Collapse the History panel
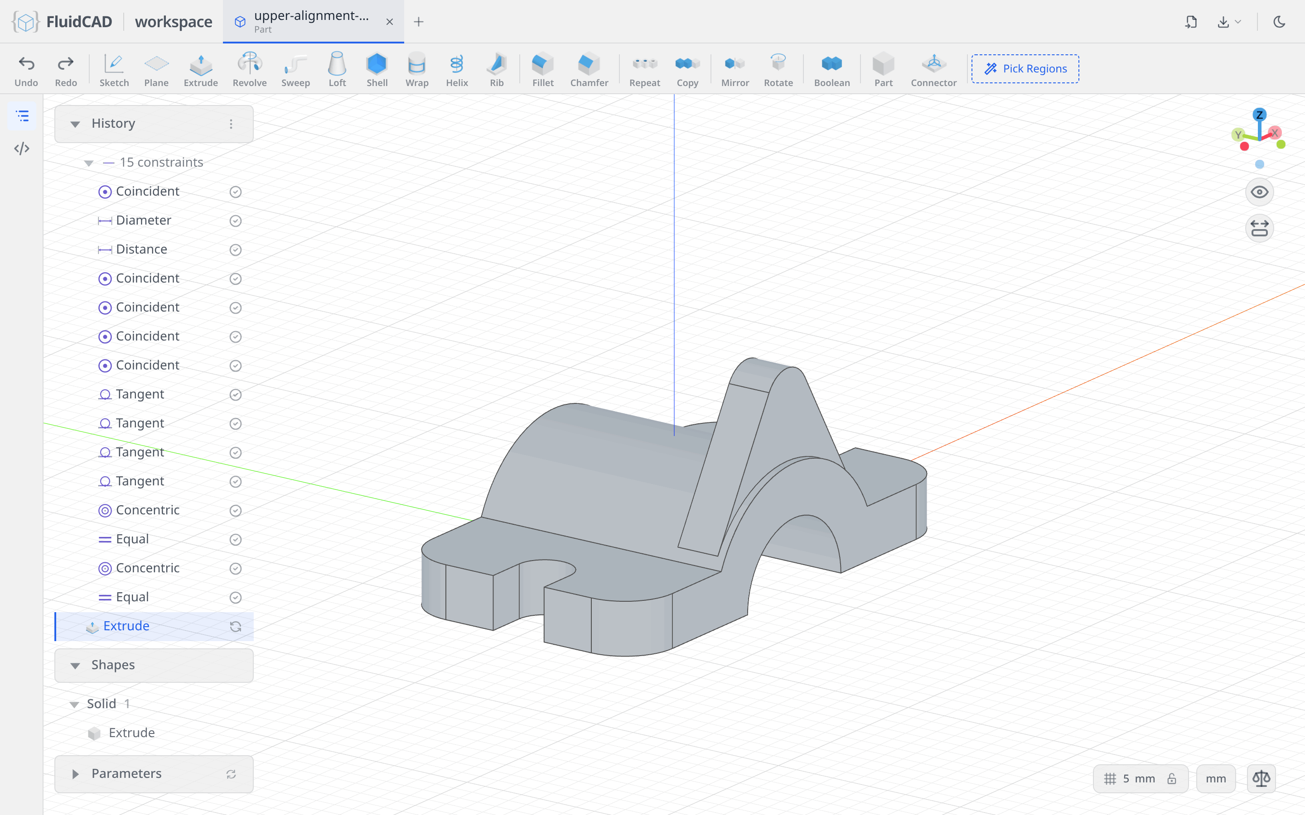 click(75, 124)
